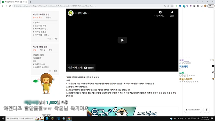Click the address bar URL field

88,6
